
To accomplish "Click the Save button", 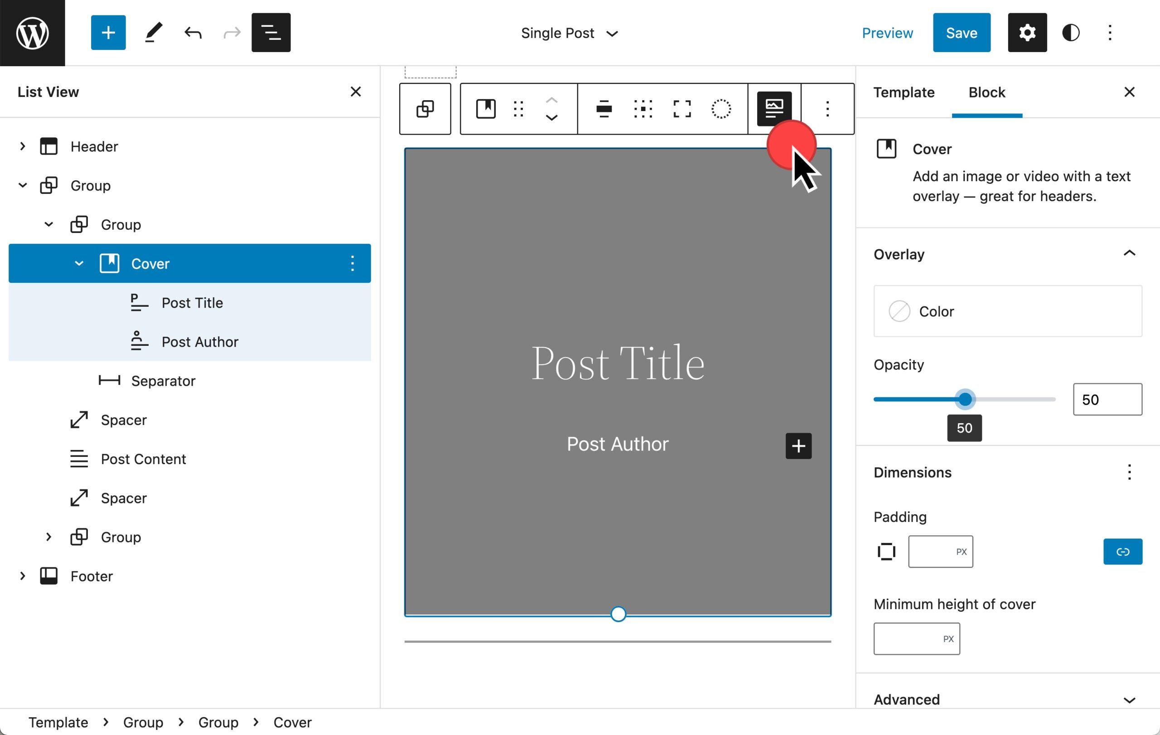I will click(x=961, y=33).
